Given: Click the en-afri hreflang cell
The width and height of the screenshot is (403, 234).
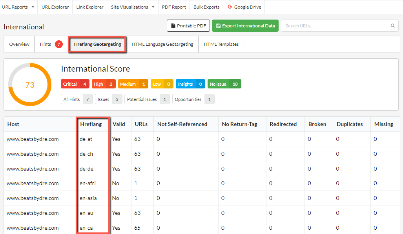Looking at the screenshot, I should tap(88, 183).
